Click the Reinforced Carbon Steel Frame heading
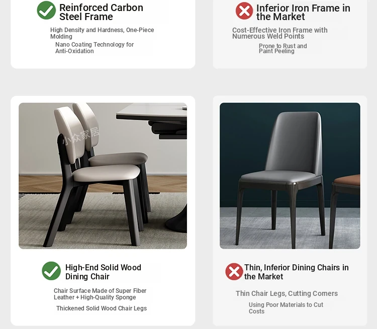The image size is (377, 329). click(101, 12)
